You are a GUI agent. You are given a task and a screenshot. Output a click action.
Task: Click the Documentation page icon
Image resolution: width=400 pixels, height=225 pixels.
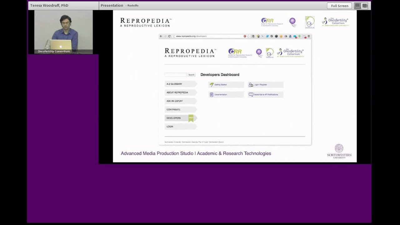[x=212, y=94]
